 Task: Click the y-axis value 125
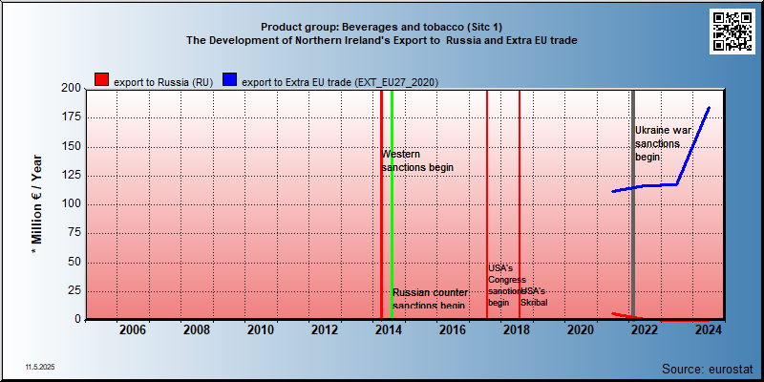71,176
